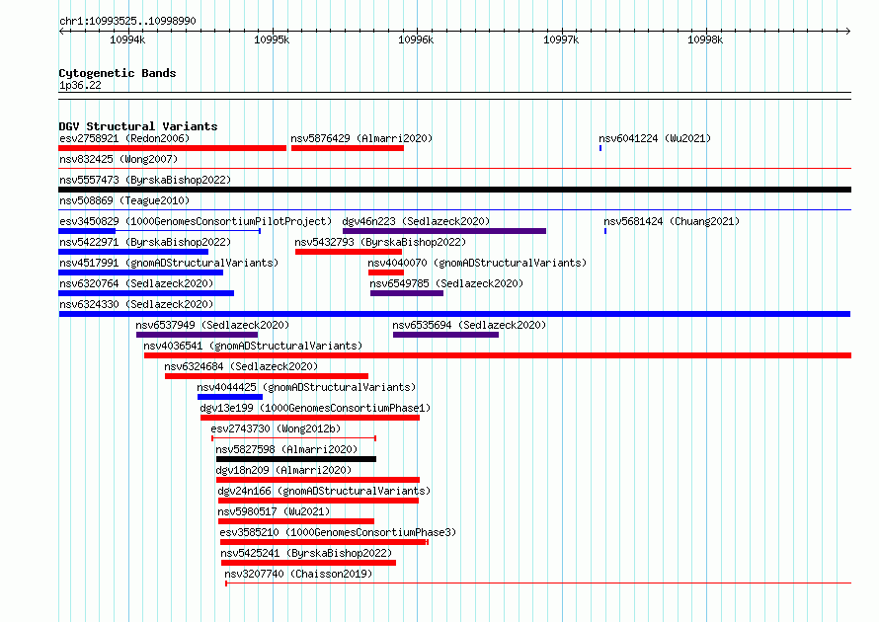Select nsv5422971 (ByrskaBishop2022) label
The width and height of the screenshot is (879, 622).
pos(145,242)
